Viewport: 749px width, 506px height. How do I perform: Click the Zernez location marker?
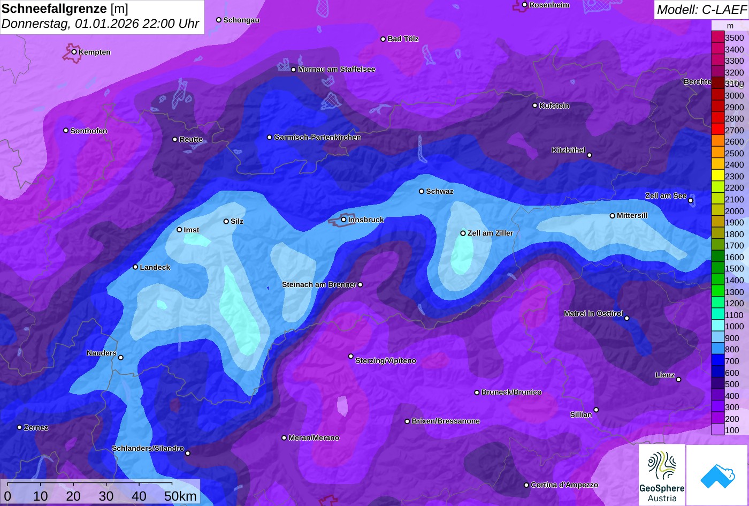pyautogui.click(x=20, y=427)
